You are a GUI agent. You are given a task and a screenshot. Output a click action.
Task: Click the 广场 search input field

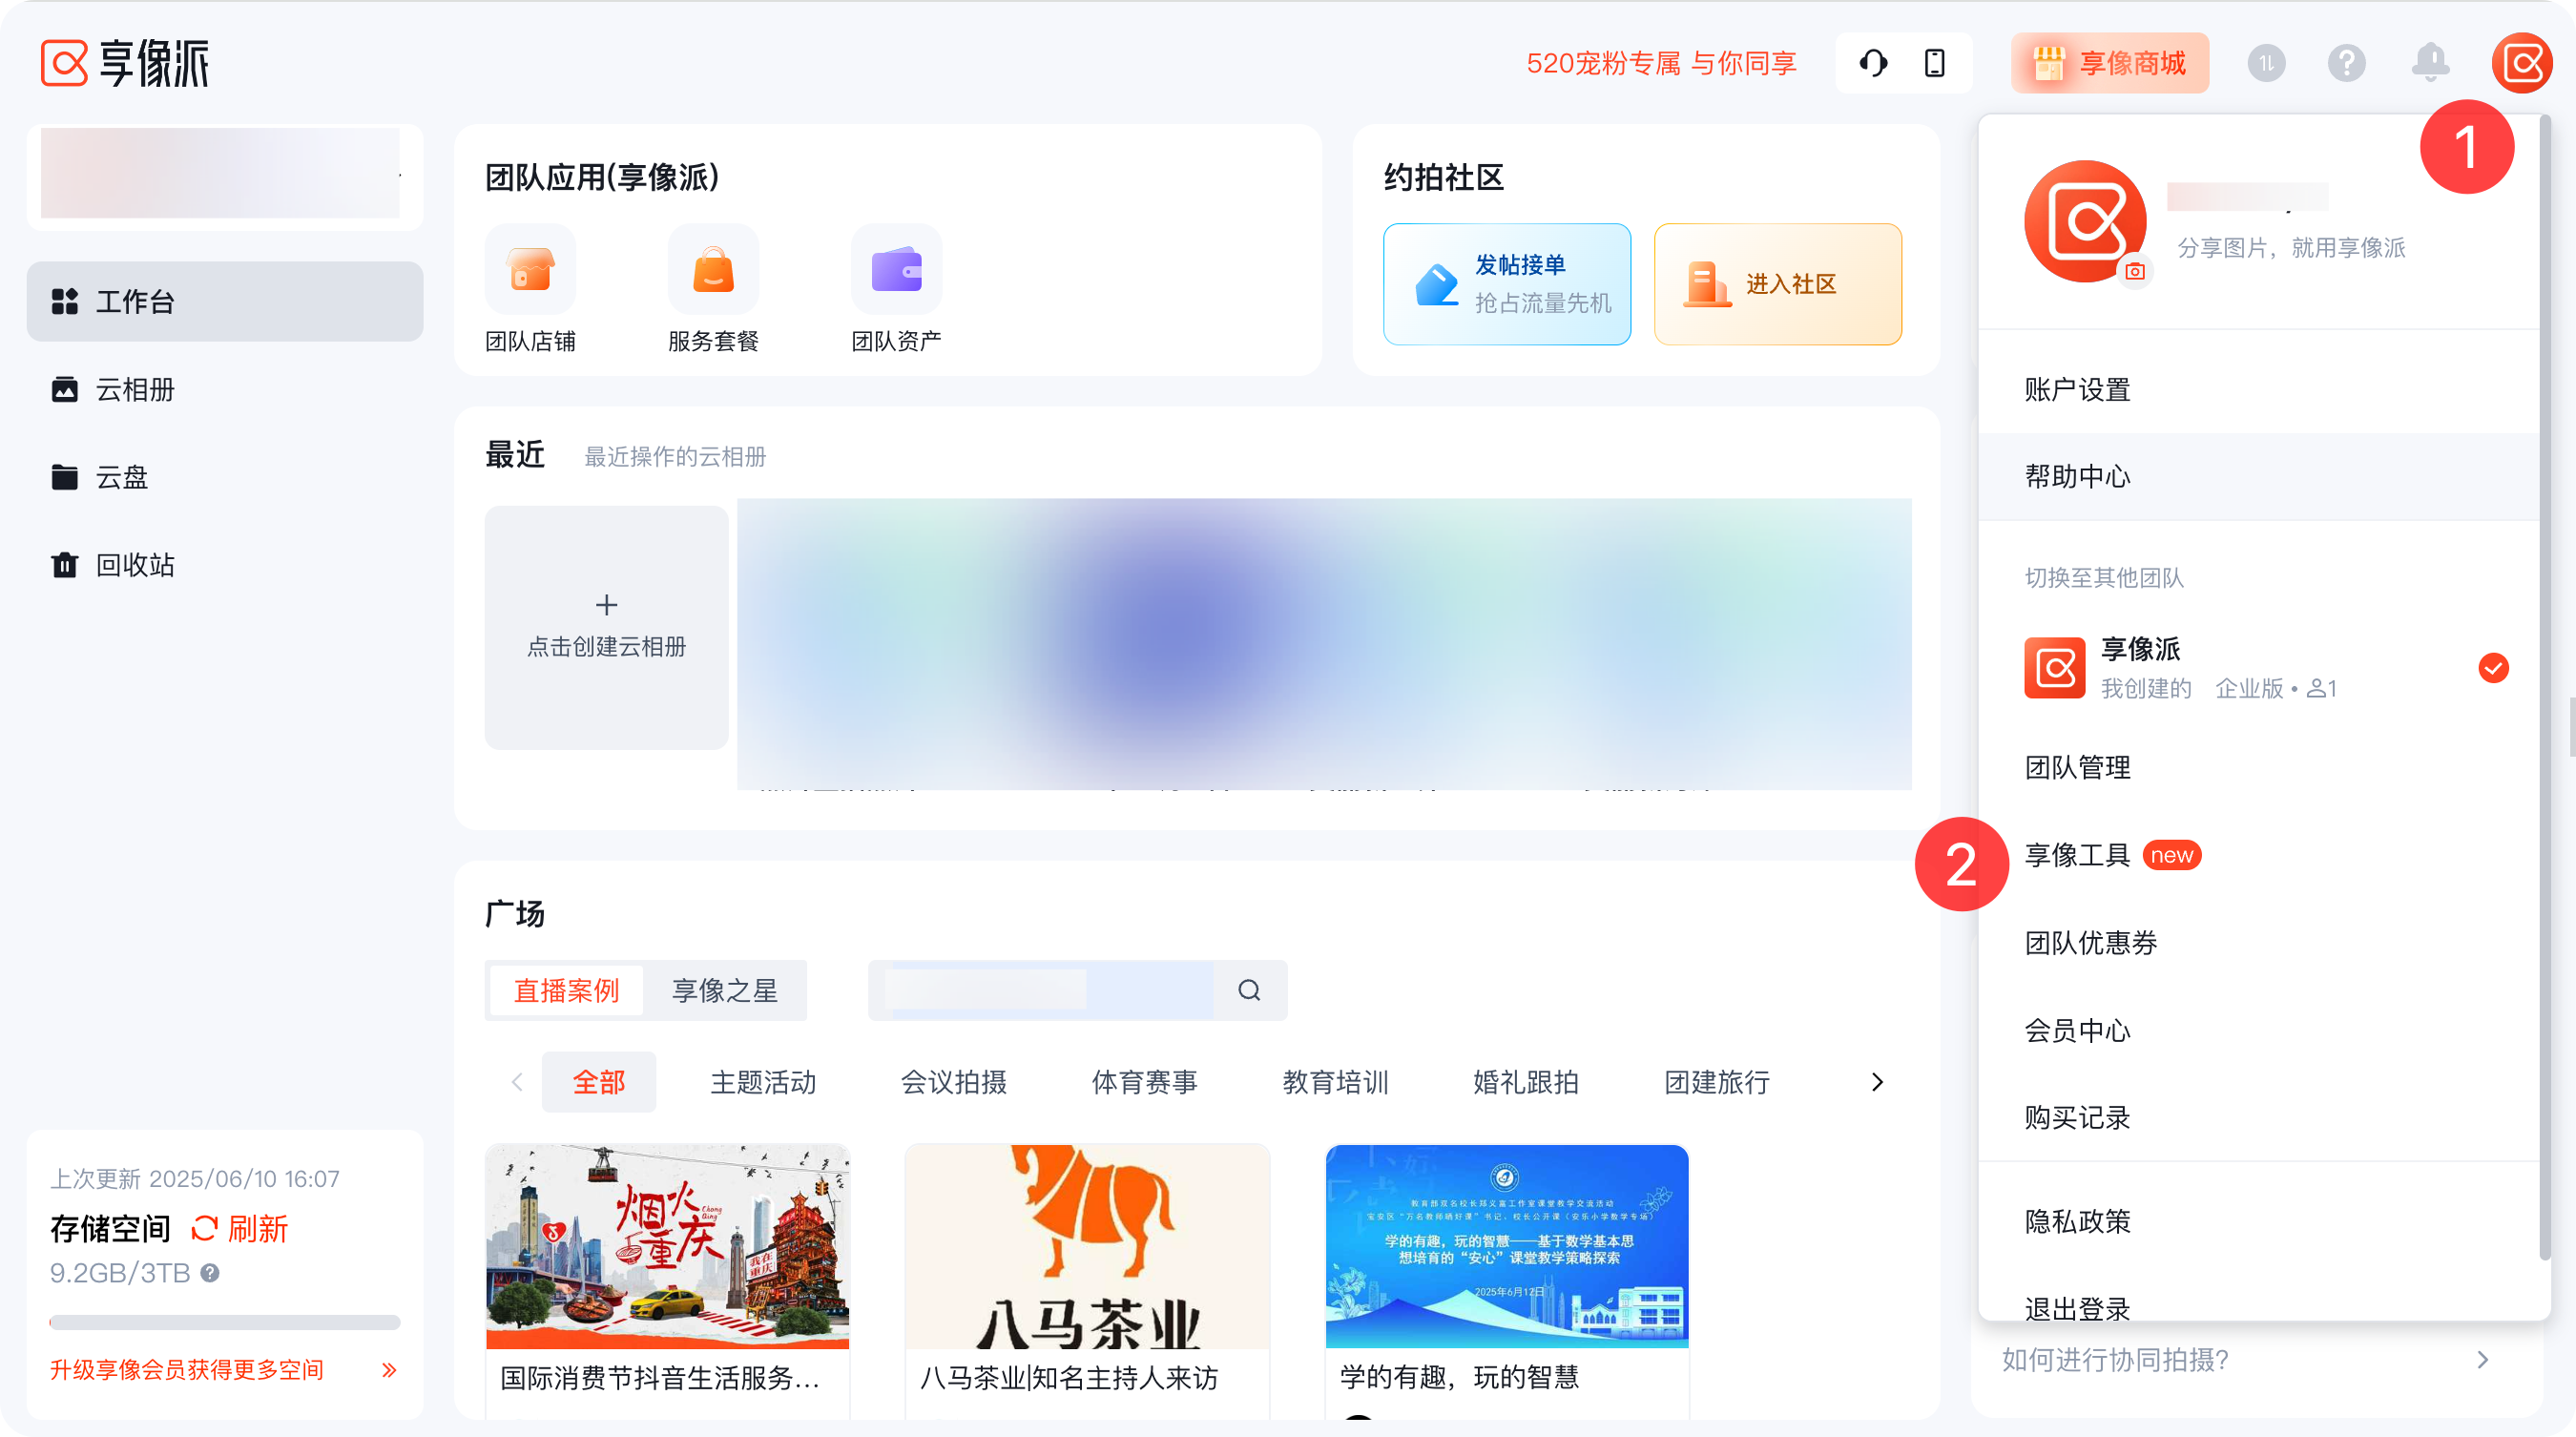[x=1041, y=990]
